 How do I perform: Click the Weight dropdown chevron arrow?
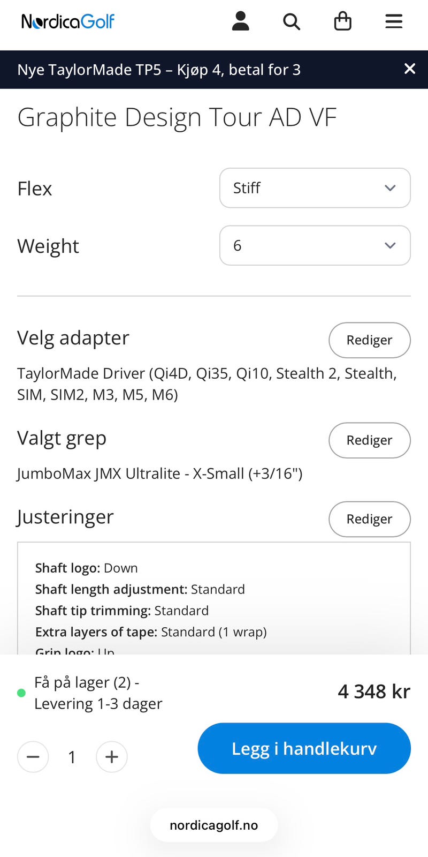click(390, 245)
